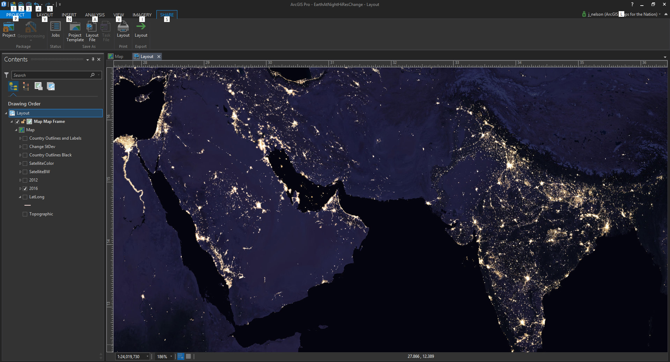Open the map scale dropdown
The width and height of the screenshot is (670, 362).
[x=147, y=356]
